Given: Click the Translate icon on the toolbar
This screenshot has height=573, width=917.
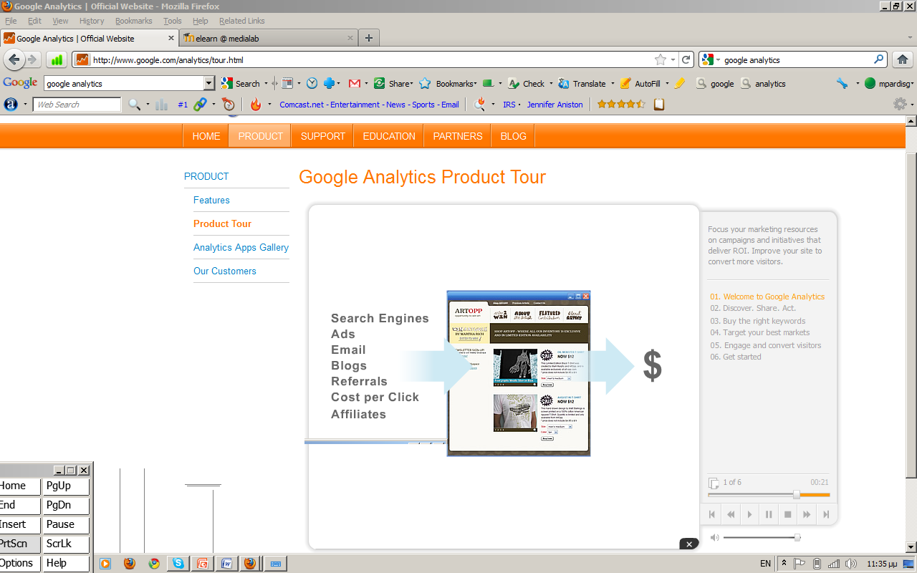Looking at the screenshot, I should point(564,83).
